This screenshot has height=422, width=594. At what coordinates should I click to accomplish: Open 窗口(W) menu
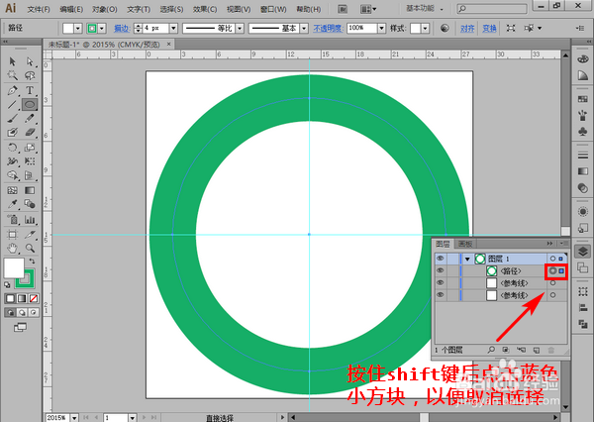click(273, 9)
